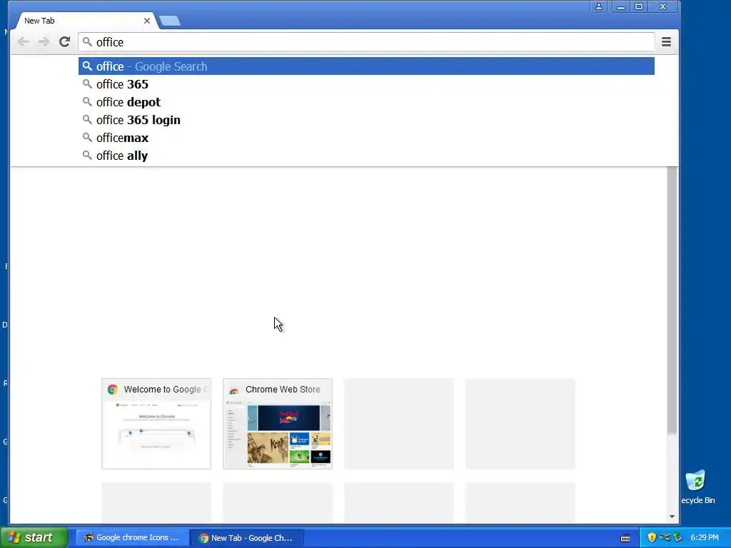731x548 pixels.
Task: Open a new tab with the tab button
Action: [x=170, y=21]
